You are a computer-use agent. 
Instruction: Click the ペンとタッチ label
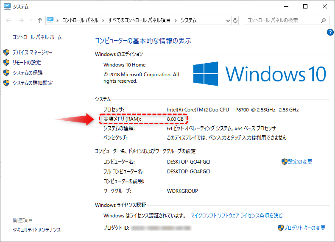point(115,138)
